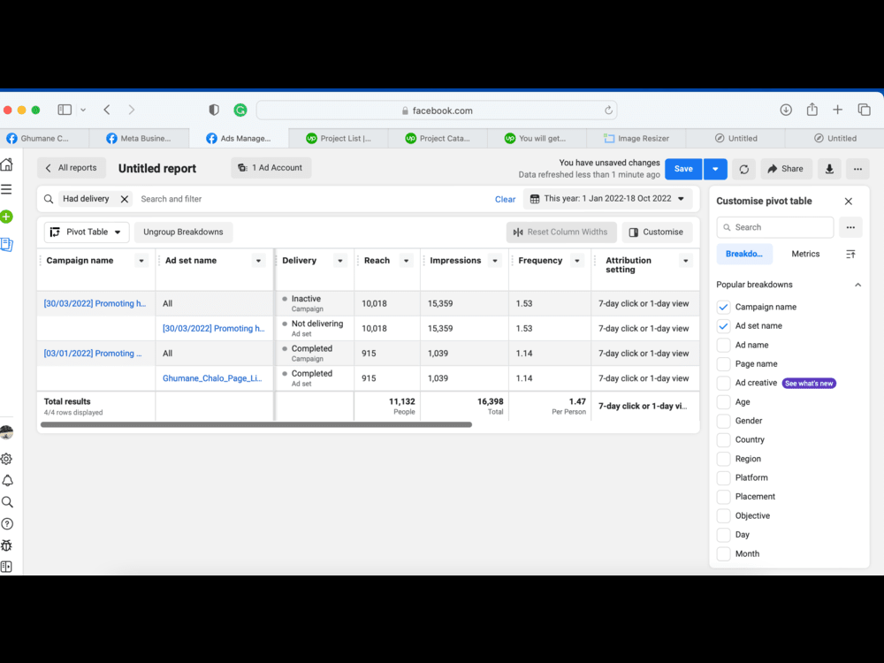Check the Ad name breakdown
This screenshot has height=663, width=884.
(723, 345)
